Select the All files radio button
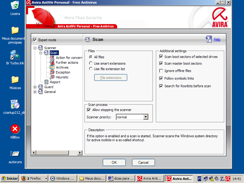 tap(91, 57)
